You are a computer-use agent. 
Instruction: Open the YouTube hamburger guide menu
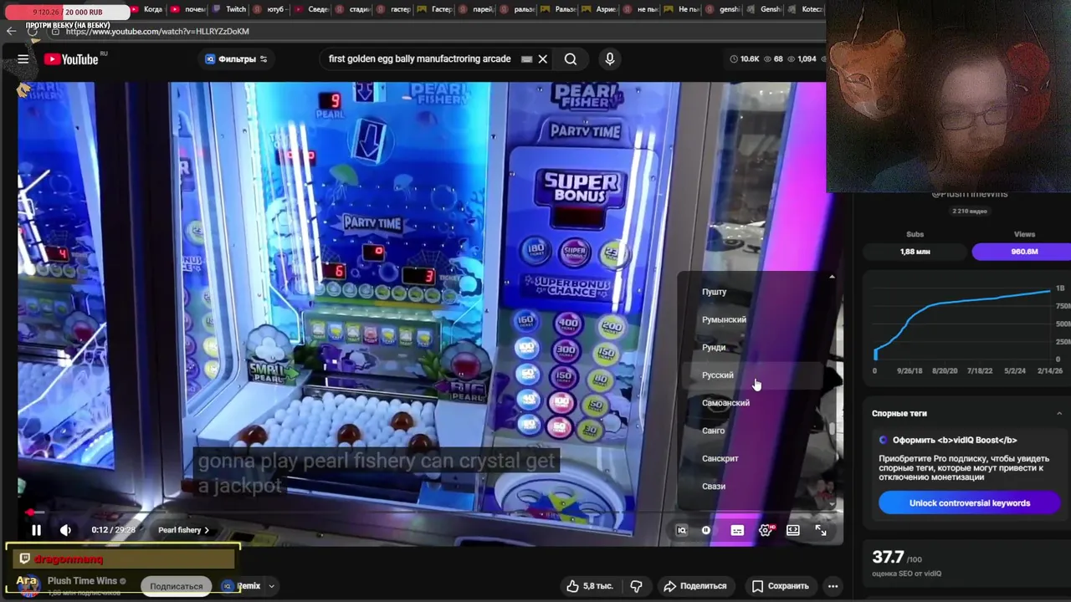23,59
